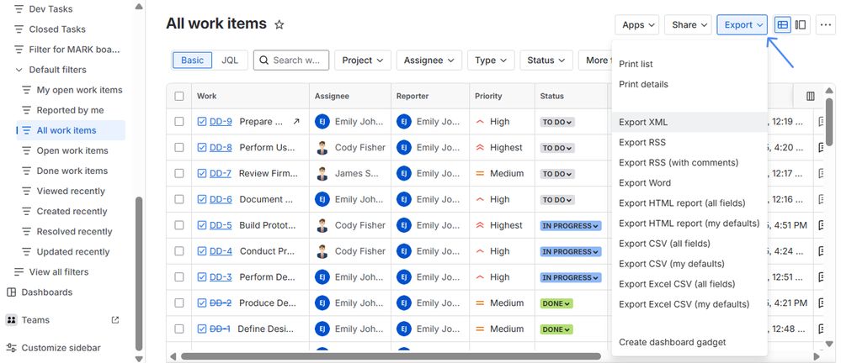The height and width of the screenshot is (363, 841).
Task: Click the Customize sidebar icon
Action: 11,348
